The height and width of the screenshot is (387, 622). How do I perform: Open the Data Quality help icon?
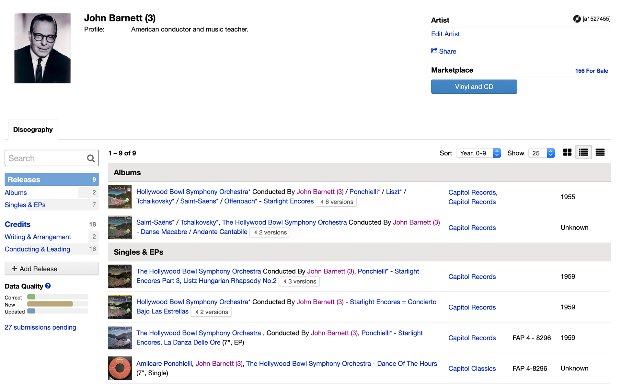[x=48, y=286]
